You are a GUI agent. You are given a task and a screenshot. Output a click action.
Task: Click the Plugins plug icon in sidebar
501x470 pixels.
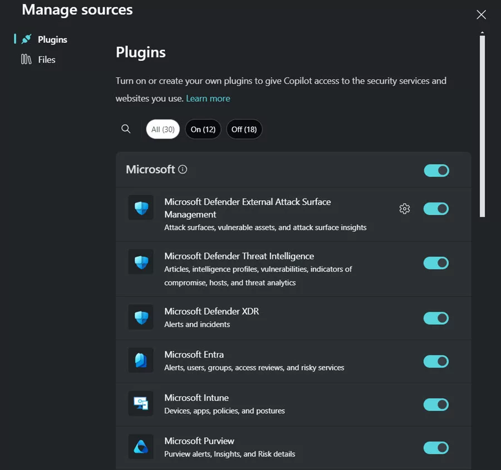coord(27,39)
